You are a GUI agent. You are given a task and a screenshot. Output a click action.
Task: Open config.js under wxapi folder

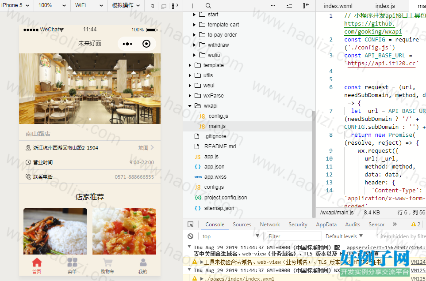(218, 116)
